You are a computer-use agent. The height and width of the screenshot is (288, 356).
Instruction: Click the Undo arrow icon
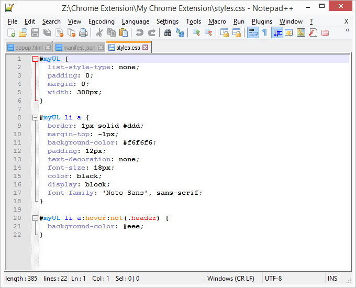pos(140,33)
